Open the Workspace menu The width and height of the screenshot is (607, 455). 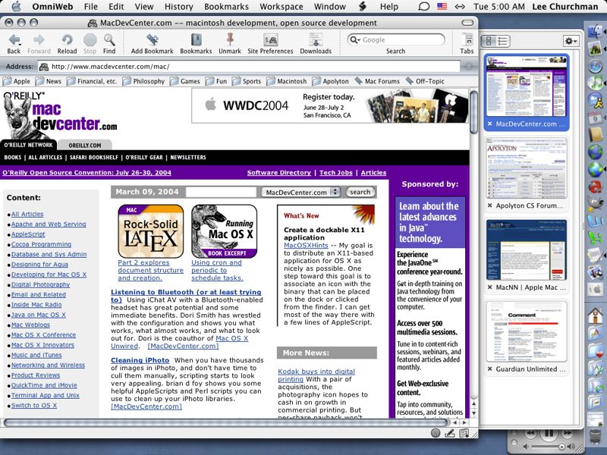coord(281,6)
